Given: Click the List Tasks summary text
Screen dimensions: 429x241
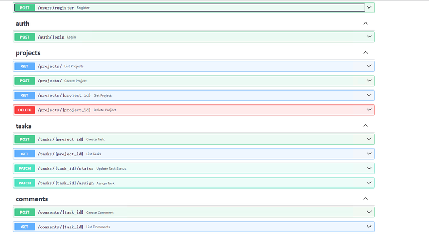Looking at the screenshot, I should (x=93, y=154).
